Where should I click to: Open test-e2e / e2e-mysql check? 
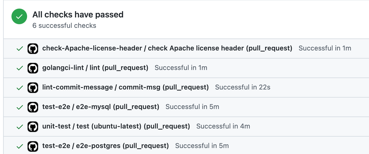pos(101,107)
